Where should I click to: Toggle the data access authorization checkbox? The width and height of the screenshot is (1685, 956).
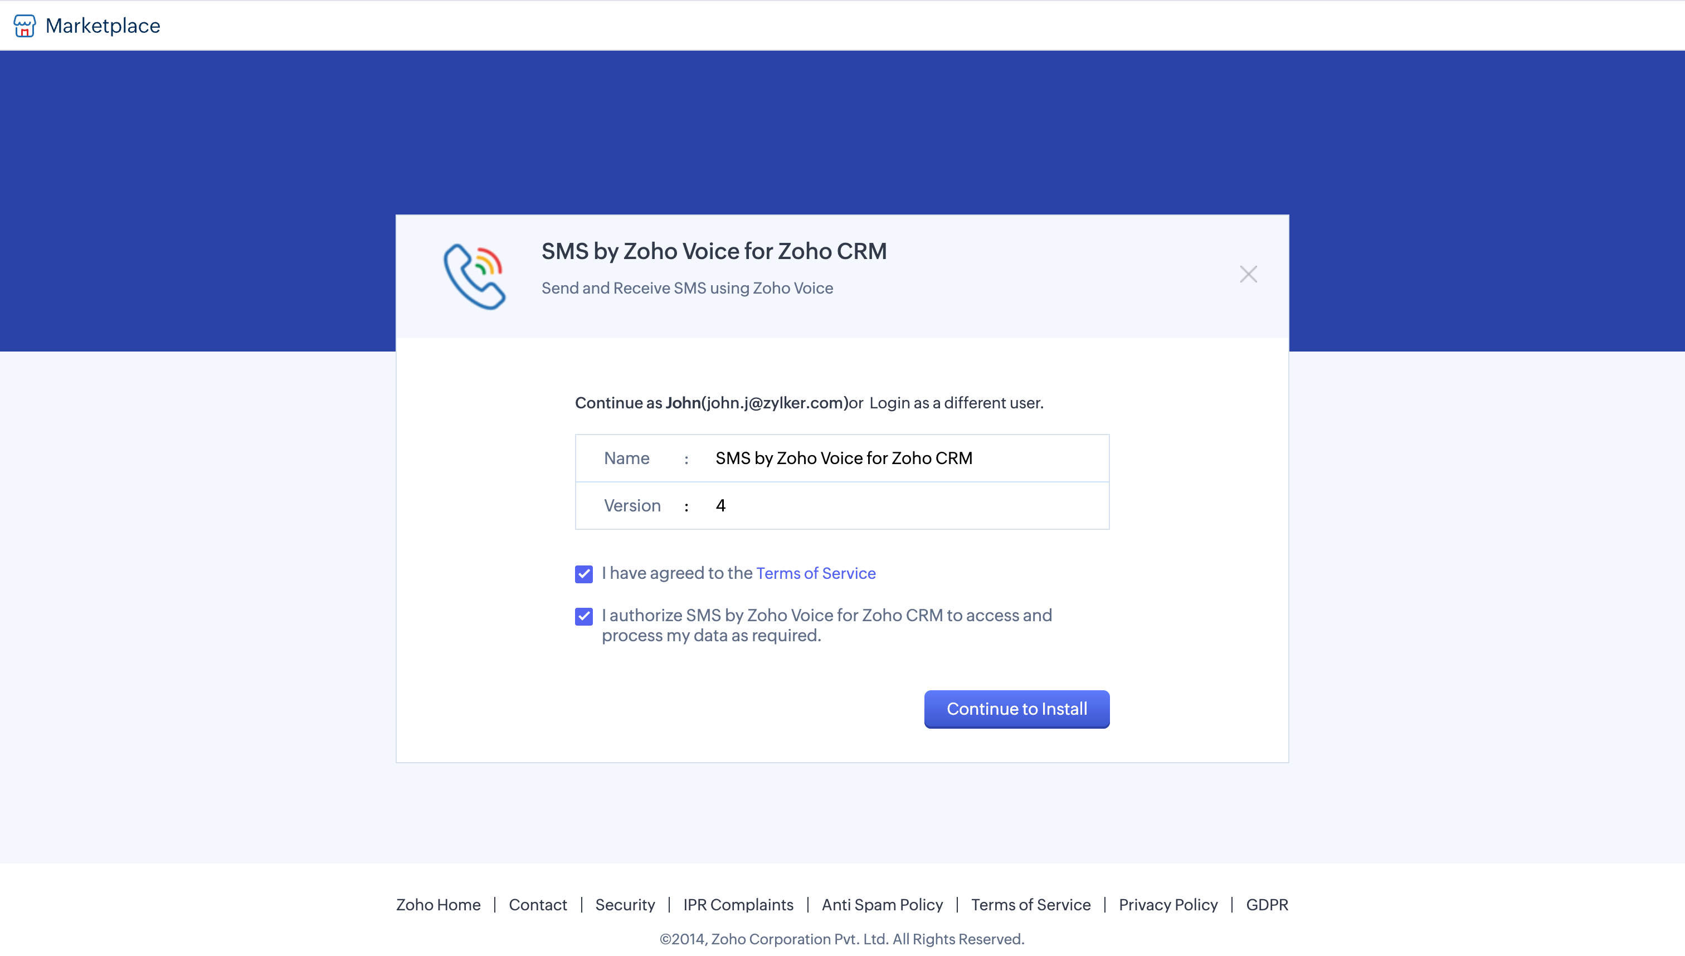coord(584,616)
